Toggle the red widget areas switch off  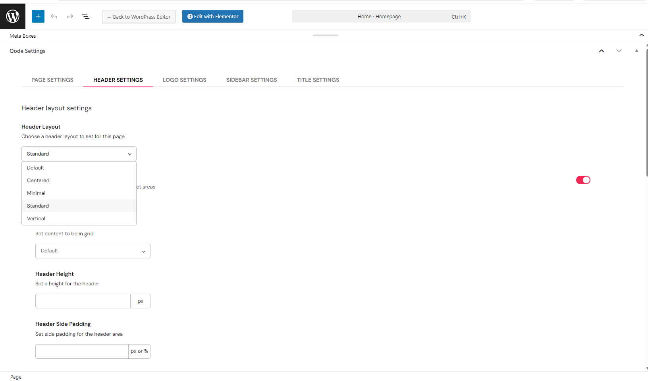point(583,180)
